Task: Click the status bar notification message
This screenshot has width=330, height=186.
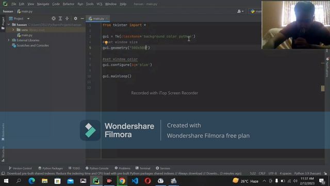Action: (124, 174)
